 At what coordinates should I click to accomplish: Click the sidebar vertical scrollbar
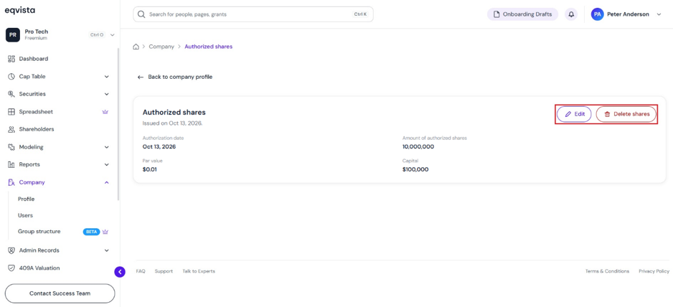coord(119,124)
